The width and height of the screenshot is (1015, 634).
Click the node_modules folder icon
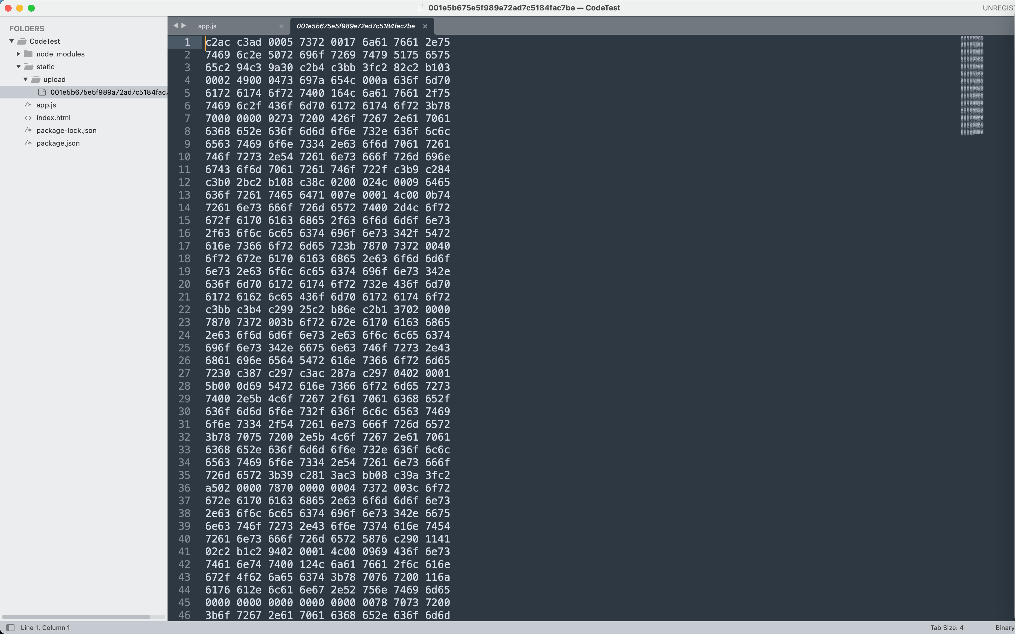[x=28, y=54]
